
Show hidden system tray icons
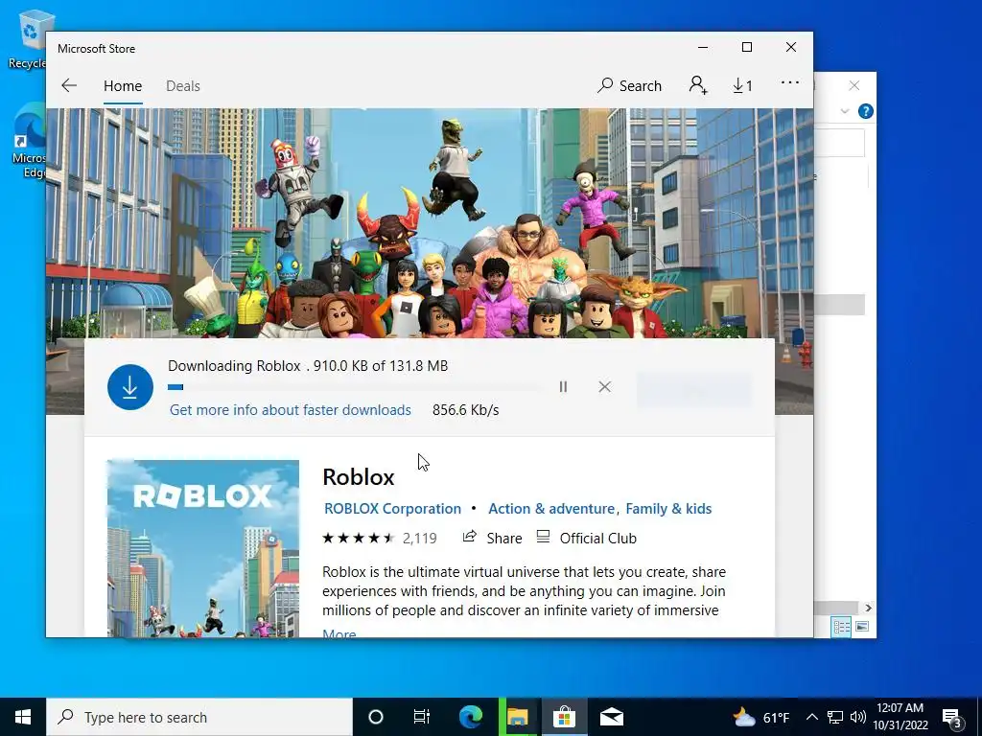tap(811, 717)
